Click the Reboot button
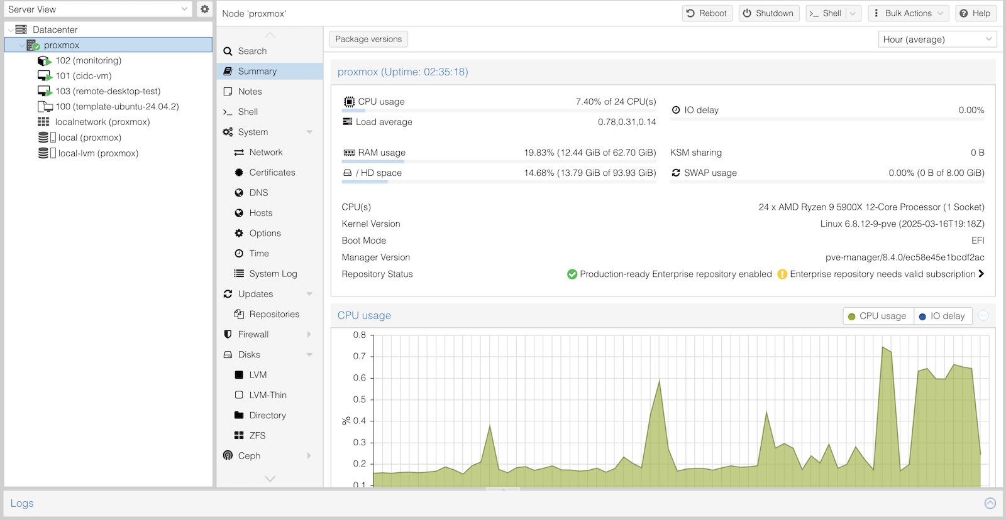Viewport: 1006px width, 520px height. click(x=707, y=13)
